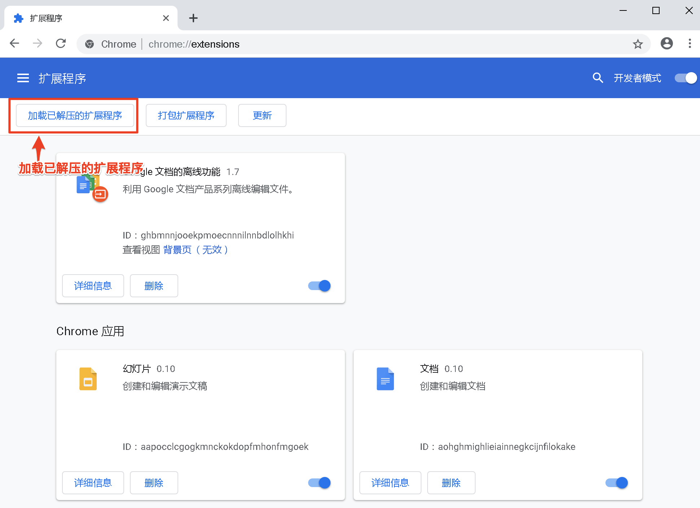Open a new tab with plus icon
700x508 pixels.
[193, 18]
